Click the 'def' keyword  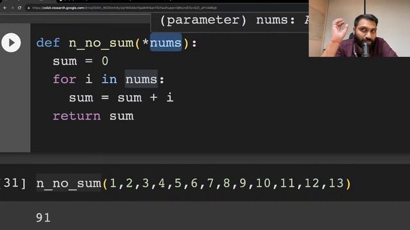(48, 43)
